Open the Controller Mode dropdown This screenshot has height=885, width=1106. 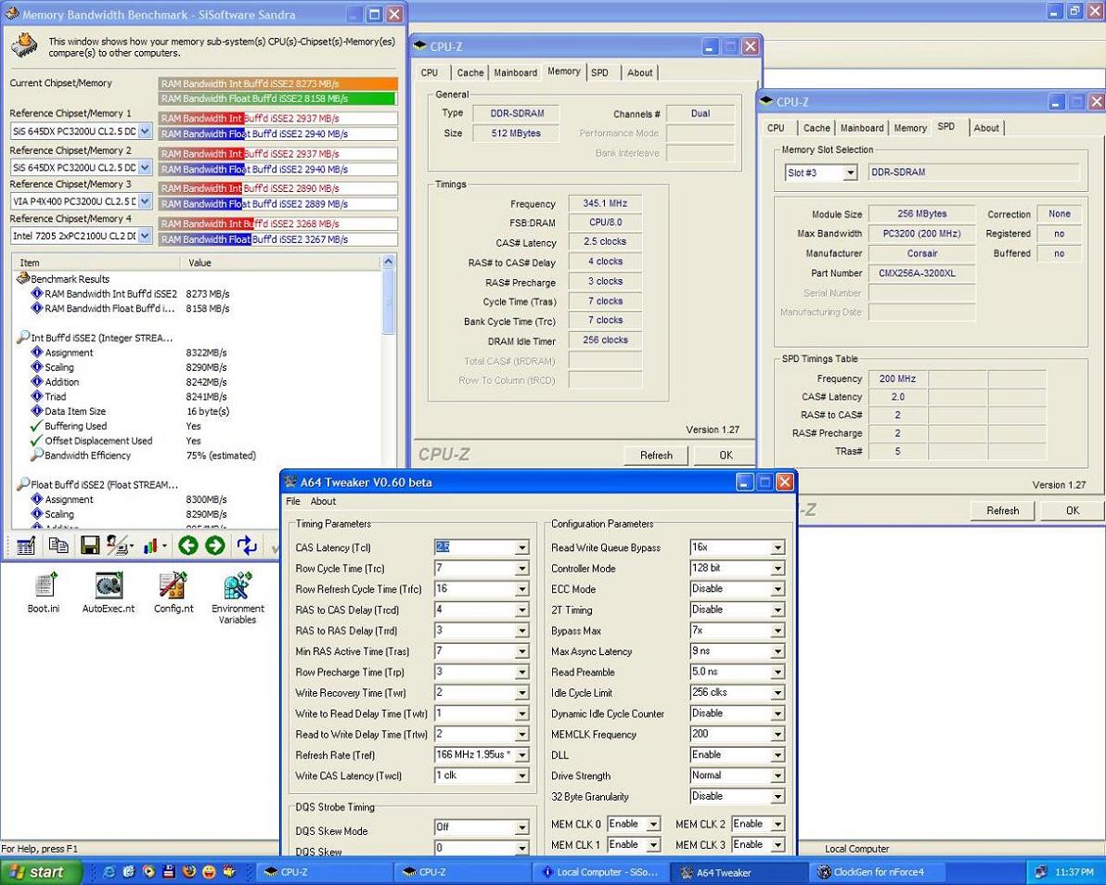point(778,569)
